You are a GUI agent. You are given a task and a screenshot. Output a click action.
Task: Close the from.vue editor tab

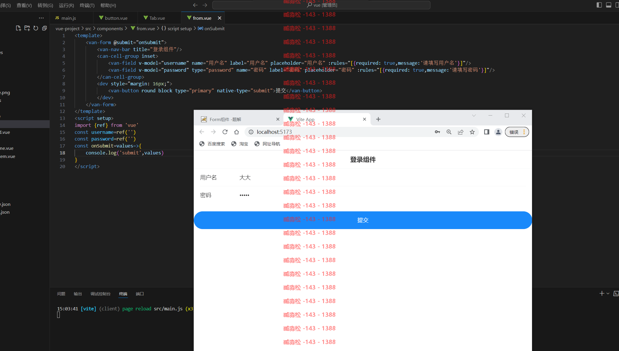(x=220, y=18)
